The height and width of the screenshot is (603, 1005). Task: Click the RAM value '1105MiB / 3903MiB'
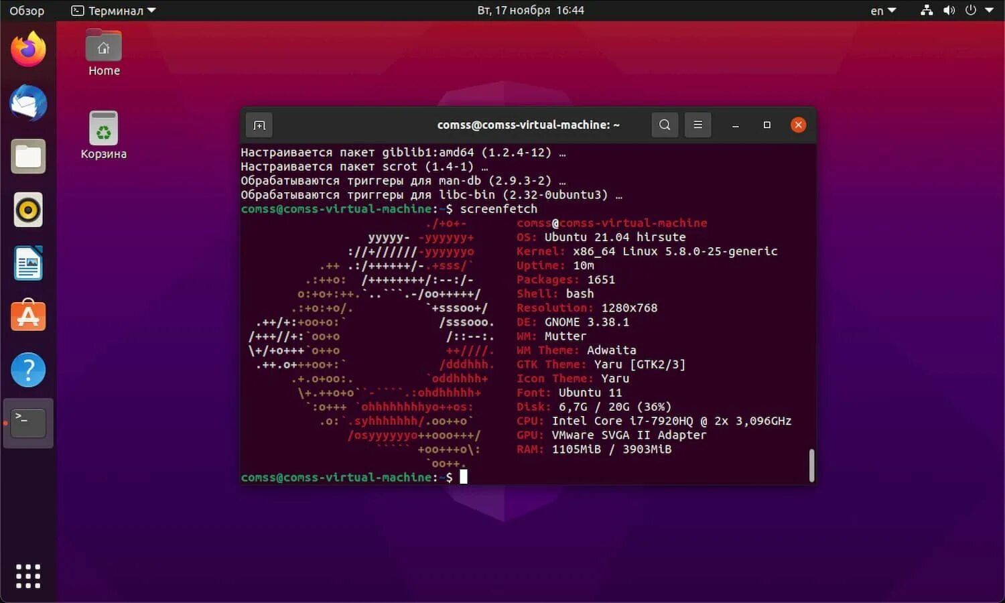(x=612, y=450)
